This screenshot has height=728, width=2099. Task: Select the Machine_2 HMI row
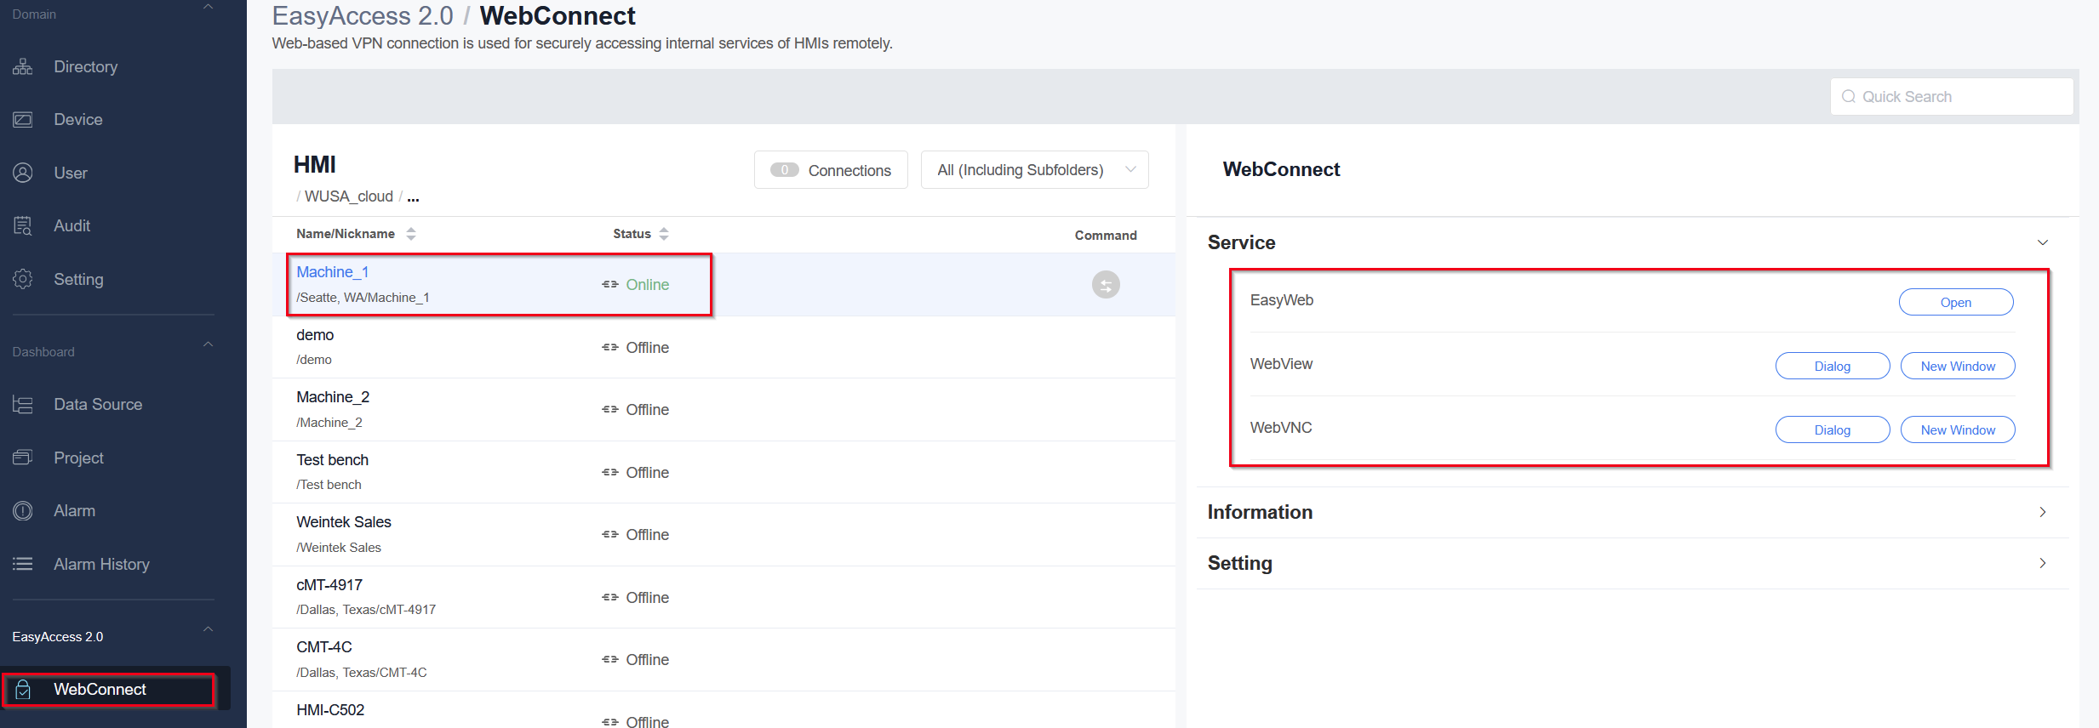point(511,409)
